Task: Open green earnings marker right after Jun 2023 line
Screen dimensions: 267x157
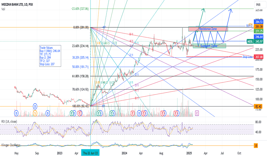Action: click(x=99, y=113)
